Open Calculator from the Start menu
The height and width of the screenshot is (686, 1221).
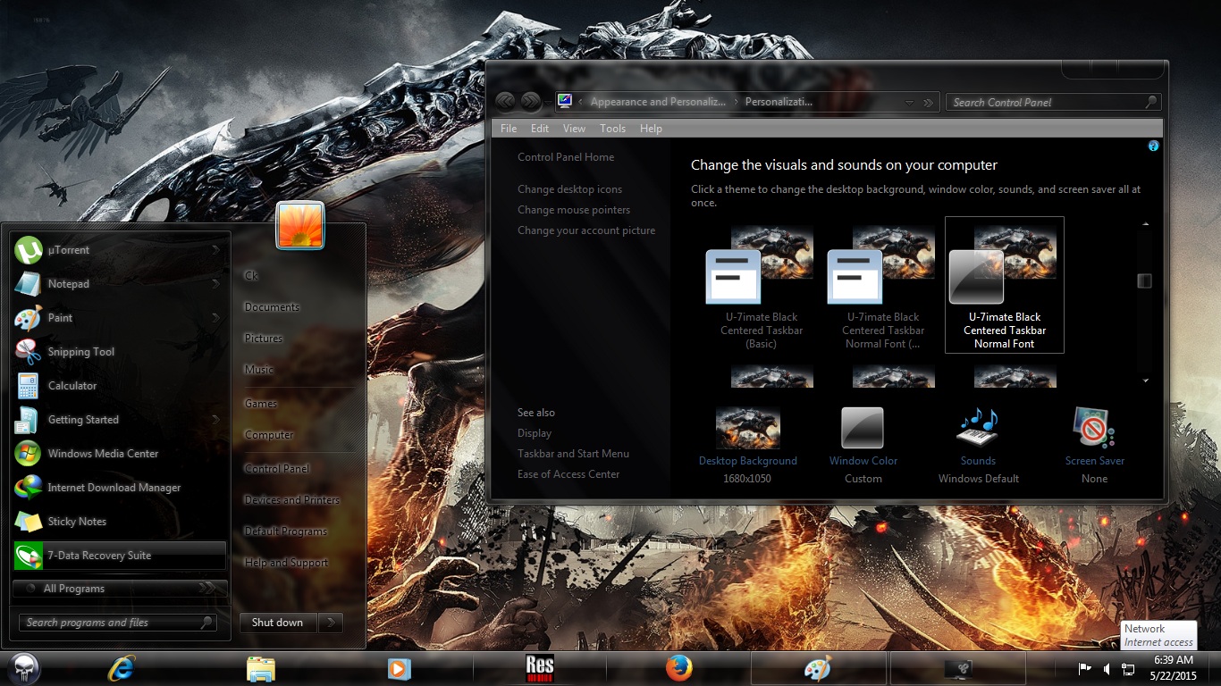[x=120, y=386]
